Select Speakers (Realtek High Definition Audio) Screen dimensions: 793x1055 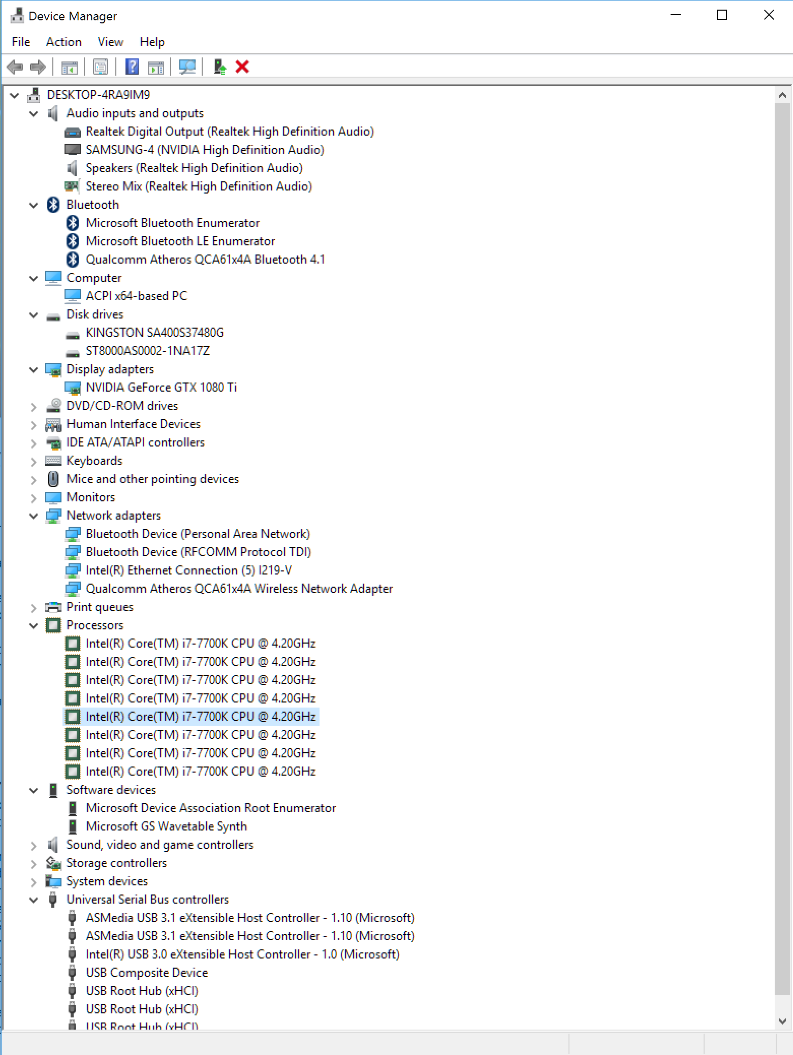[194, 168]
